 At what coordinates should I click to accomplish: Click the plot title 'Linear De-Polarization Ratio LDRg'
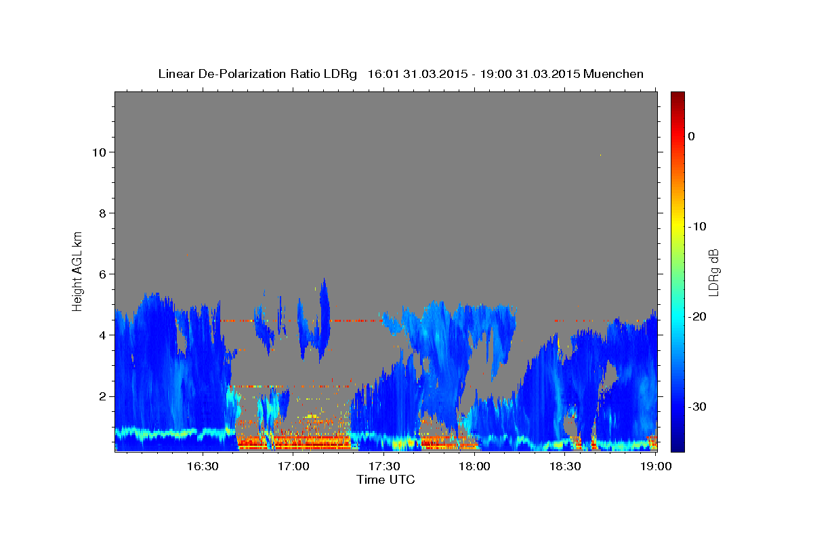pos(257,74)
